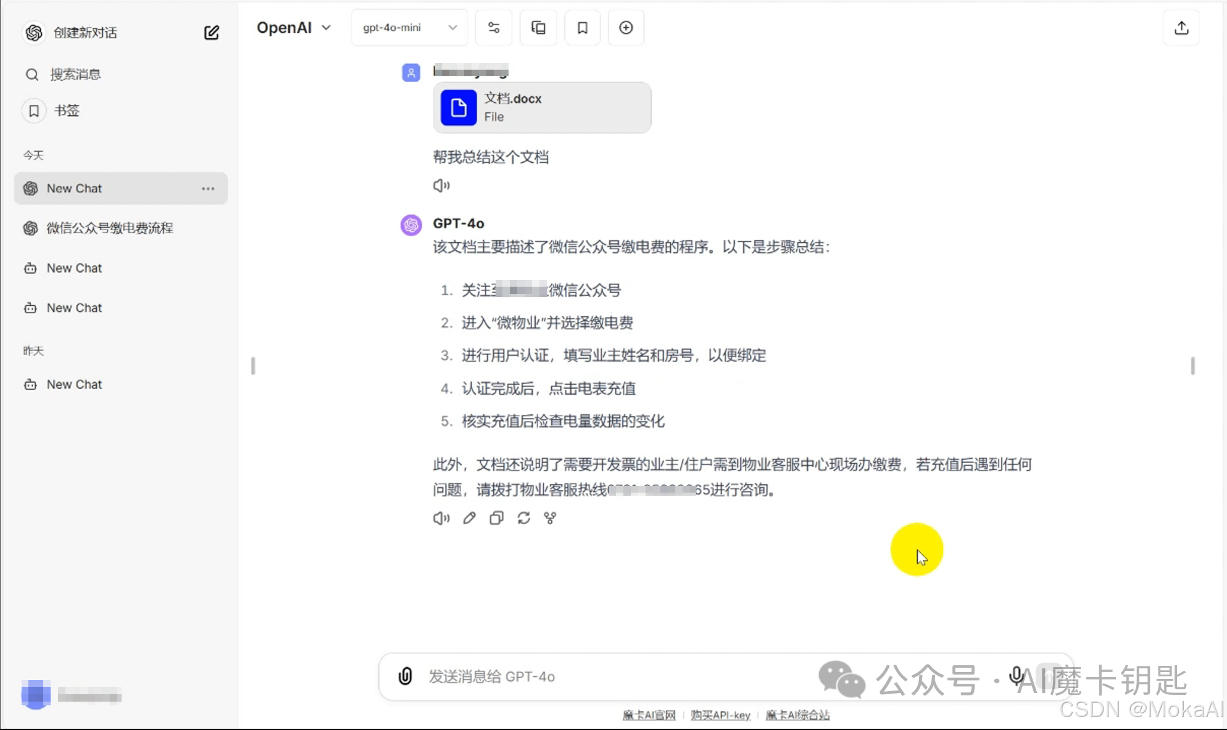The height and width of the screenshot is (730, 1227).
Task: Click the paperclip attach file icon
Action: tap(405, 676)
